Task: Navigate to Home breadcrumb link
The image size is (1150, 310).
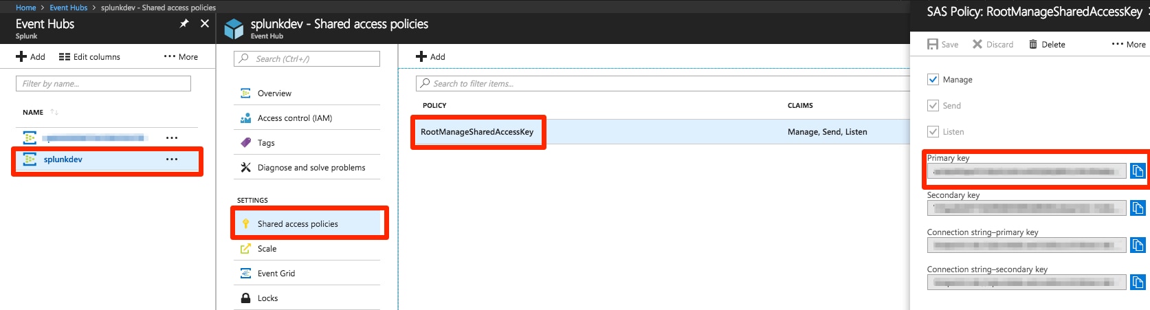Action: coord(25,8)
